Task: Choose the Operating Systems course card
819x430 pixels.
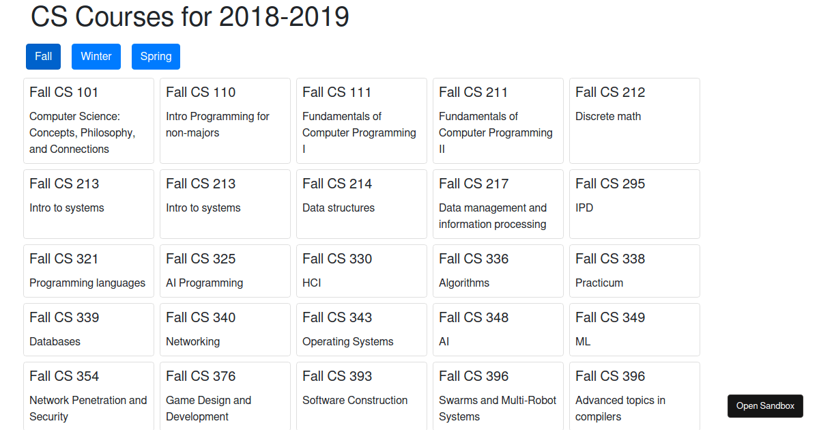Action: (362, 330)
